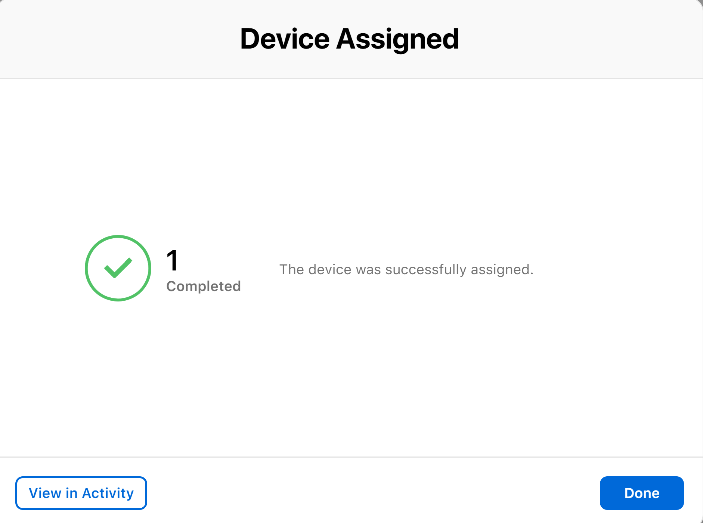Screen dimensions: 703x523
Task: Open View in Activity
Action: [81, 493]
